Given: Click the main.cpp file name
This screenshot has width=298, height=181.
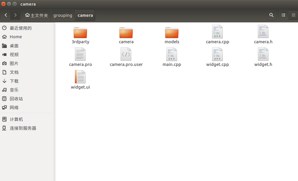Looking at the screenshot, I should (172, 64).
